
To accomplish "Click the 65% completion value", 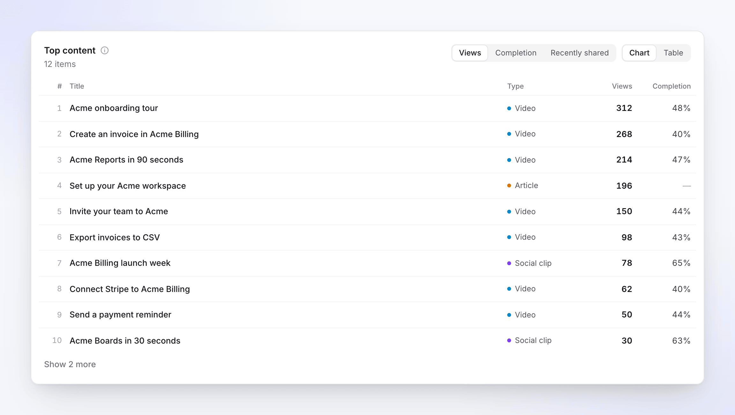I will click(x=681, y=263).
